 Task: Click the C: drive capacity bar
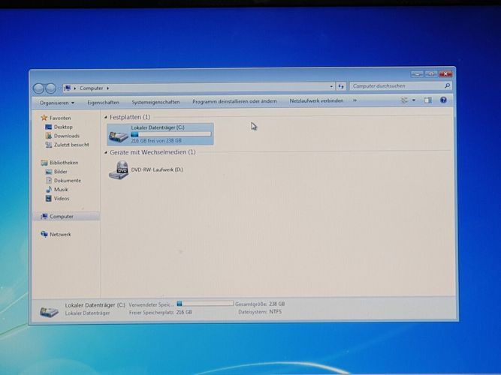(x=171, y=134)
